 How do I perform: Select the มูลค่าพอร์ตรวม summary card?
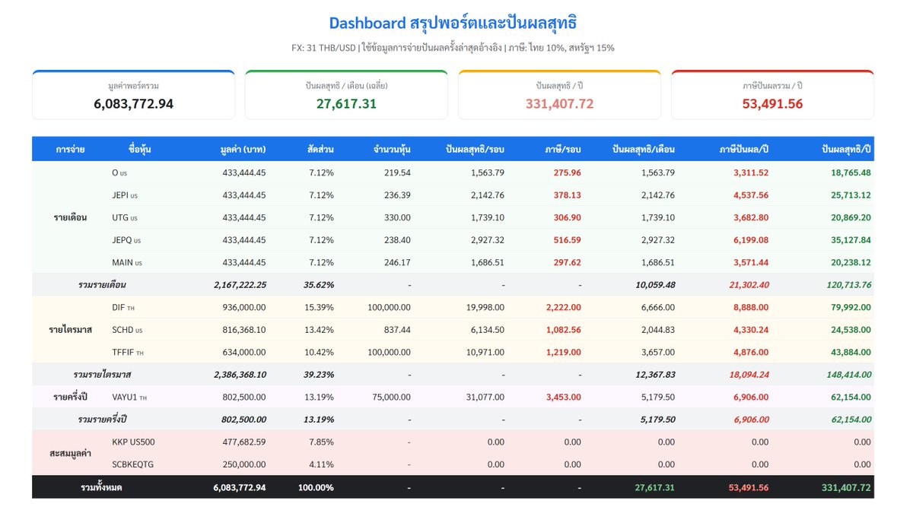(x=133, y=95)
